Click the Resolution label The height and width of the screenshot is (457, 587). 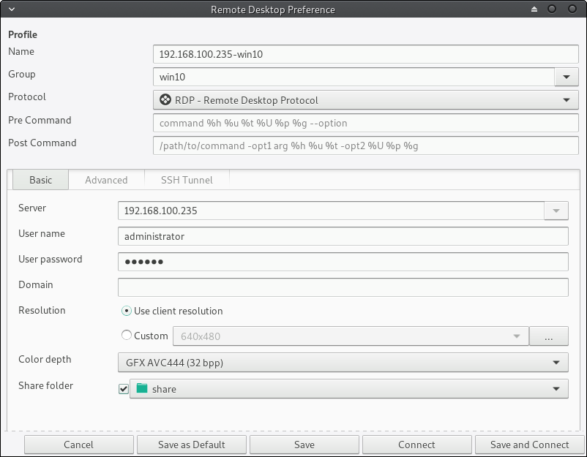[x=42, y=310]
